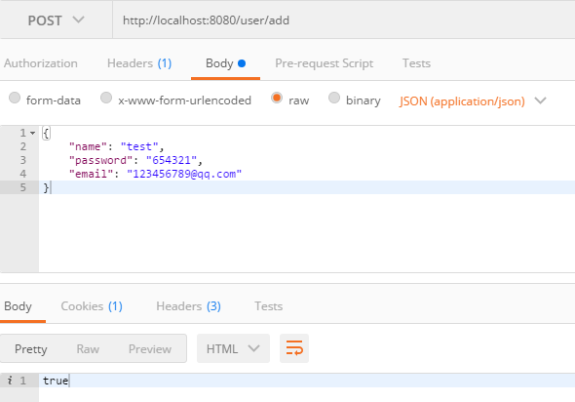575x402 pixels.
Task: Click the info icon beside response line 1
Action: pyautogui.click(x=10, y=381)
